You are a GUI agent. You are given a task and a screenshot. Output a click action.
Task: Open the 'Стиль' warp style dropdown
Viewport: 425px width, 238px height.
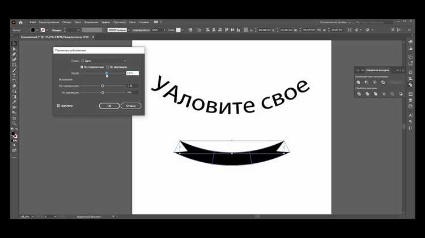[x=104, y=60]
